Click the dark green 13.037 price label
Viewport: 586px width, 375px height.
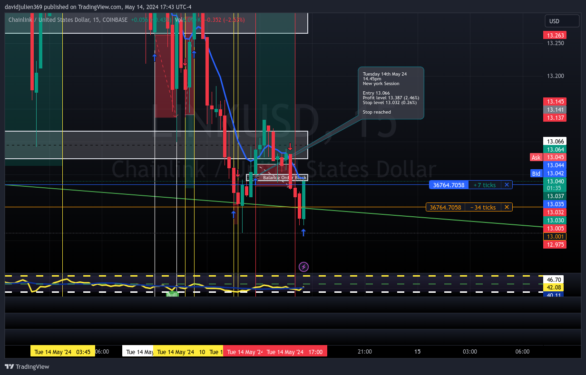click(555, 196)
